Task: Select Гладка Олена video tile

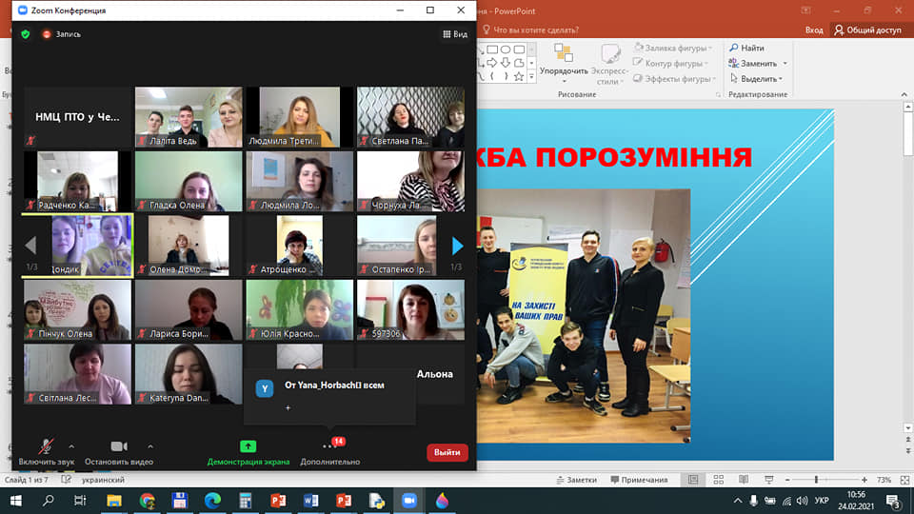Action: pyautogui.click(x=189, y=181)
